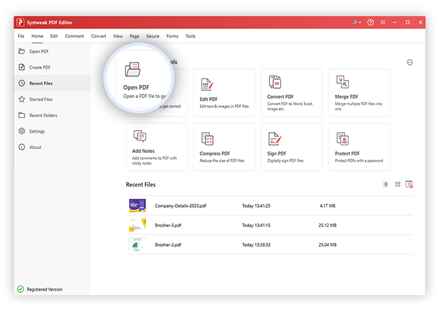Select the Company-Details-2023.pdf file name
This screenshot has height=312, width=438.
click(180, 206)
